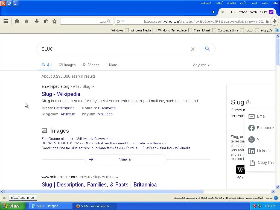Dismiss the notification bar X

pos(4,198)
